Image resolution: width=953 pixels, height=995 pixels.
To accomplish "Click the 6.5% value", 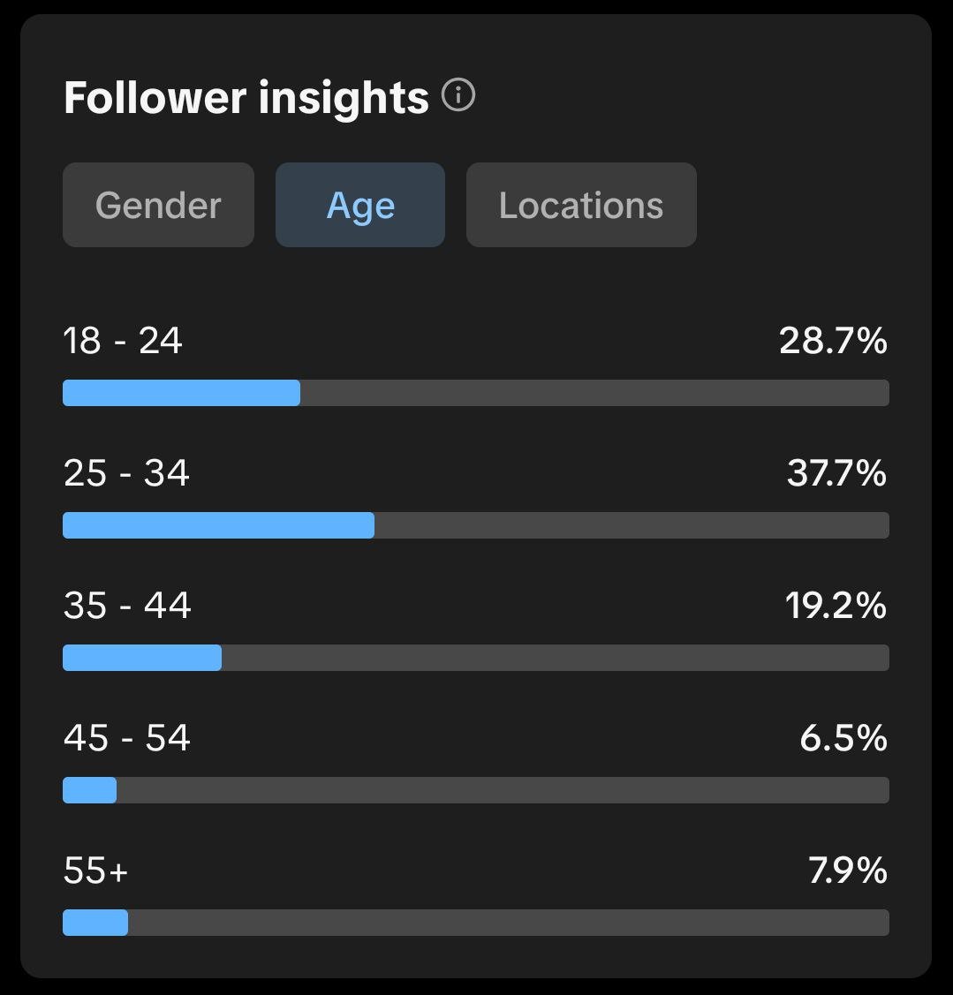I will pyautogui.click(x=843, y=738).
